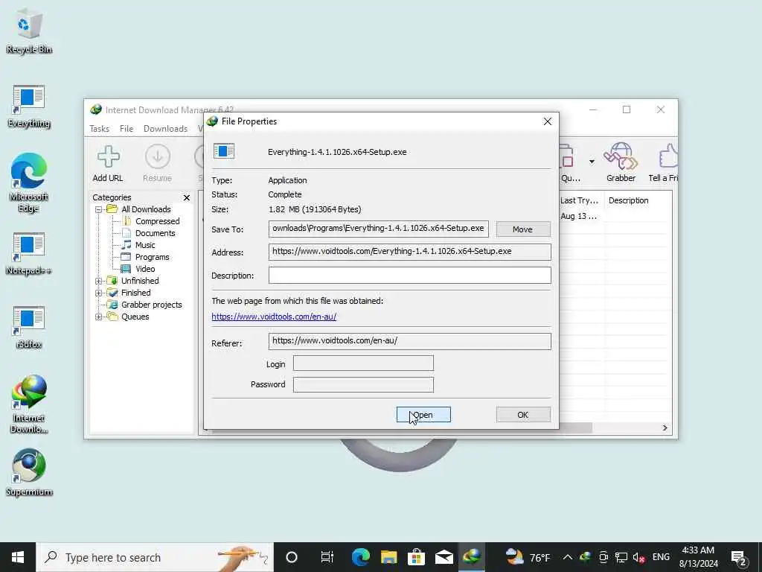The width and height of the screenshot is (762, 572).
Task: Open the queue toolbar dropdown arrow
Action: click(x=592, y=162)
